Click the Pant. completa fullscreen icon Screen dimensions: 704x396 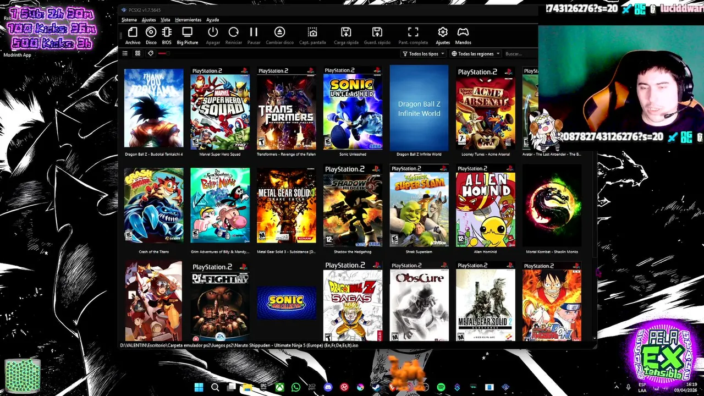pyautogui.click(x=413, y=36)
